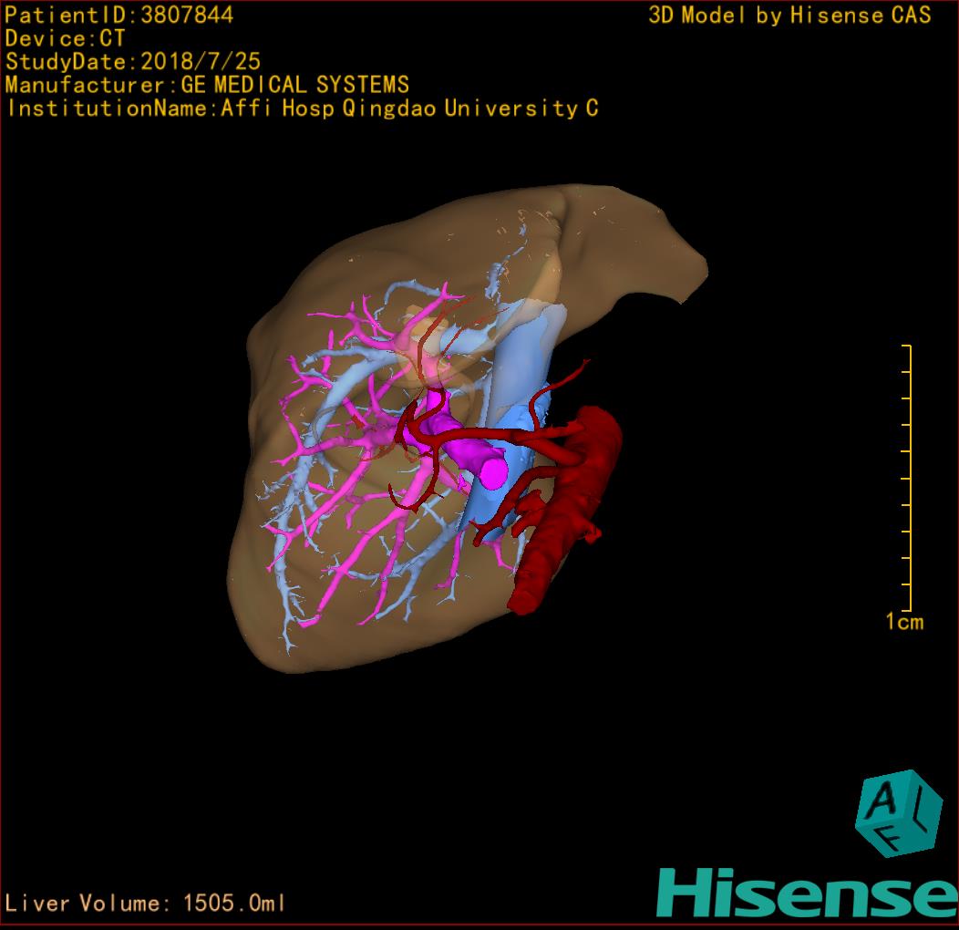The width and height of the screenshot is (959, 930).
Task: Click the Manufacturer:GE MEDICAL SYSTEMS text
Action: (x=207, y=85)
